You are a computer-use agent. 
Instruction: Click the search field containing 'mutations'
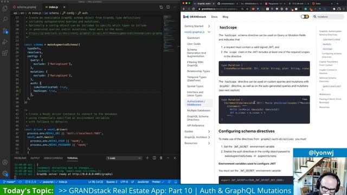[329, 17]
